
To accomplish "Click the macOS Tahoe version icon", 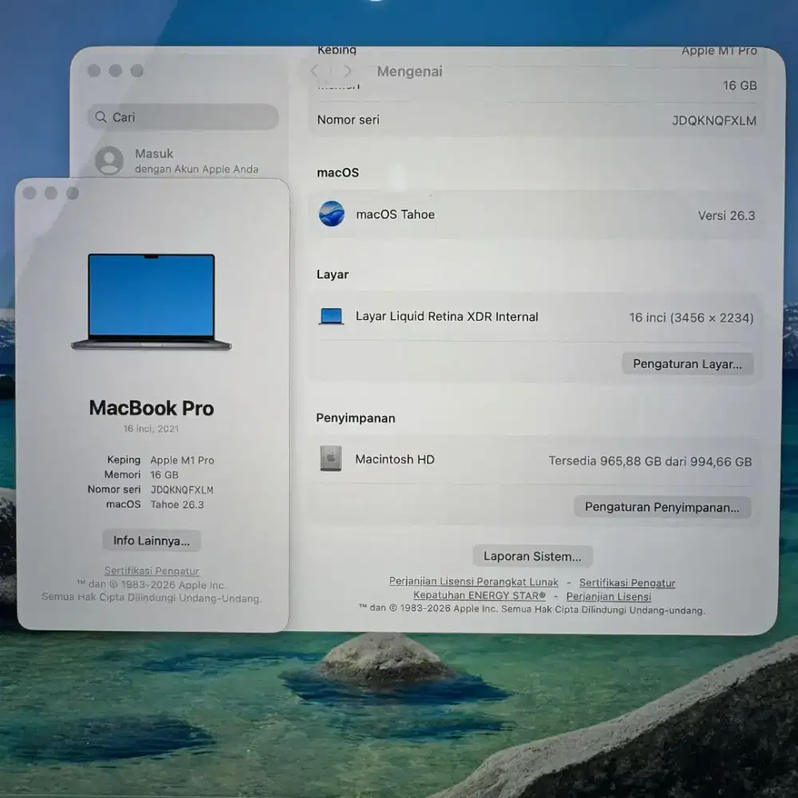I will pos(332,214).
